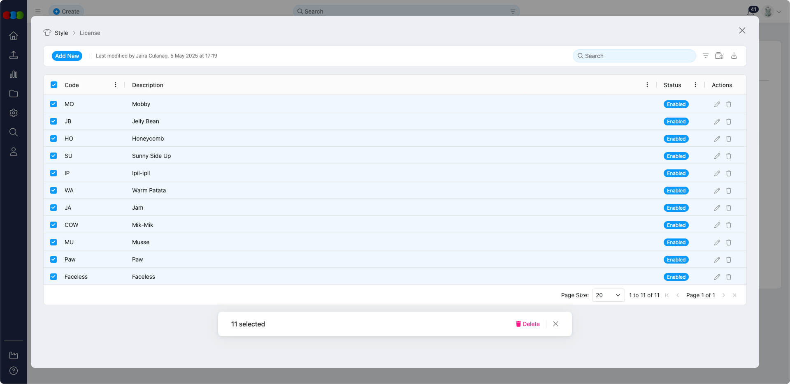Click the Add New button
790x384 pixels.
coord(67,56)
